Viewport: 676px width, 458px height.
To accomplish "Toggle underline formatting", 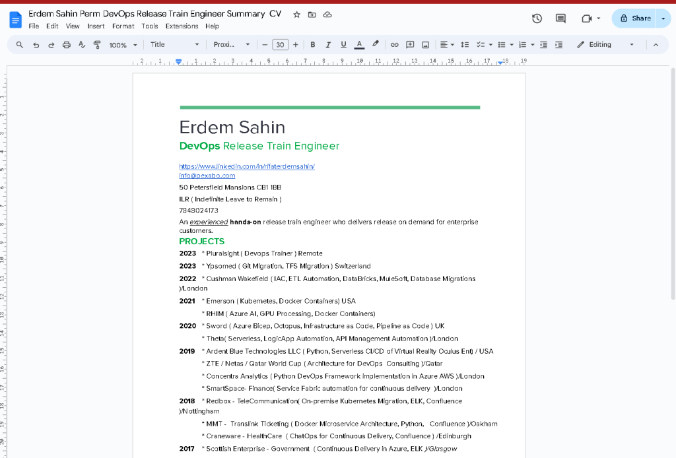I will click(x=343, y=45).
